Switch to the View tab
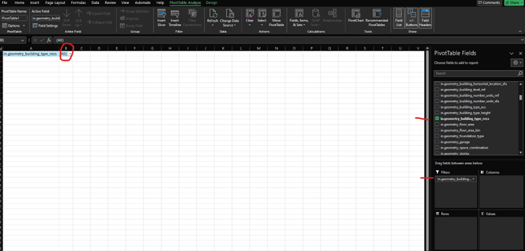 125,3
